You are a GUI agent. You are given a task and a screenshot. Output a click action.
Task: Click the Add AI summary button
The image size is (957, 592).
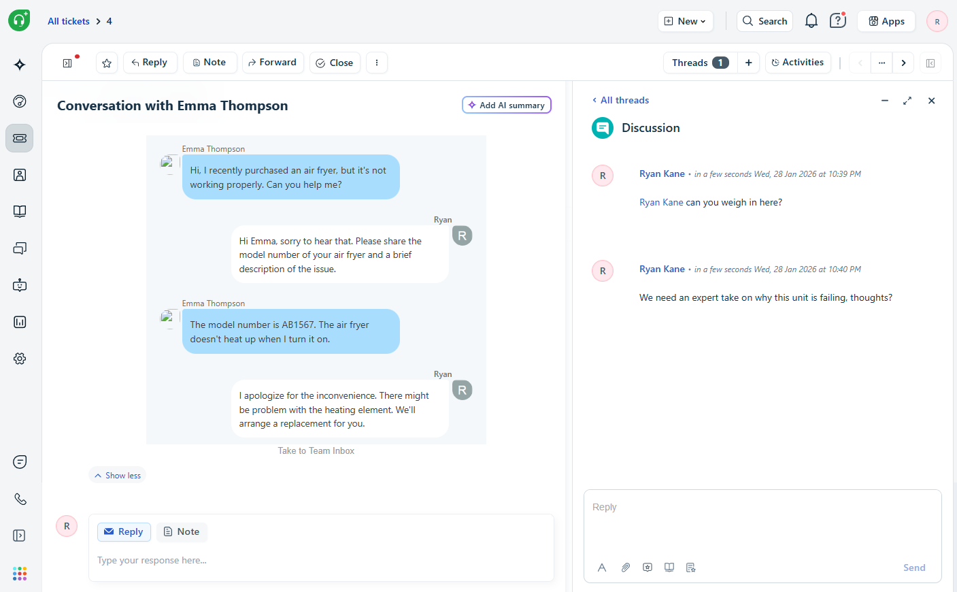[x=506, y=104]
